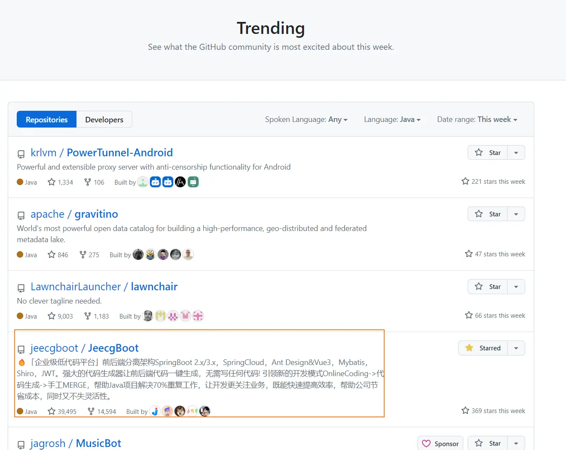This screenshot has height=450, width=566.
Task: View JeecgBoot stargazers count 39,495
Action: pyautogui.click(x=62, y=411)
